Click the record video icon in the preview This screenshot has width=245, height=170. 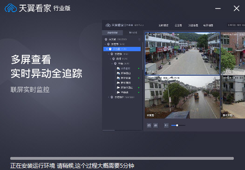[x=156, y=125]
